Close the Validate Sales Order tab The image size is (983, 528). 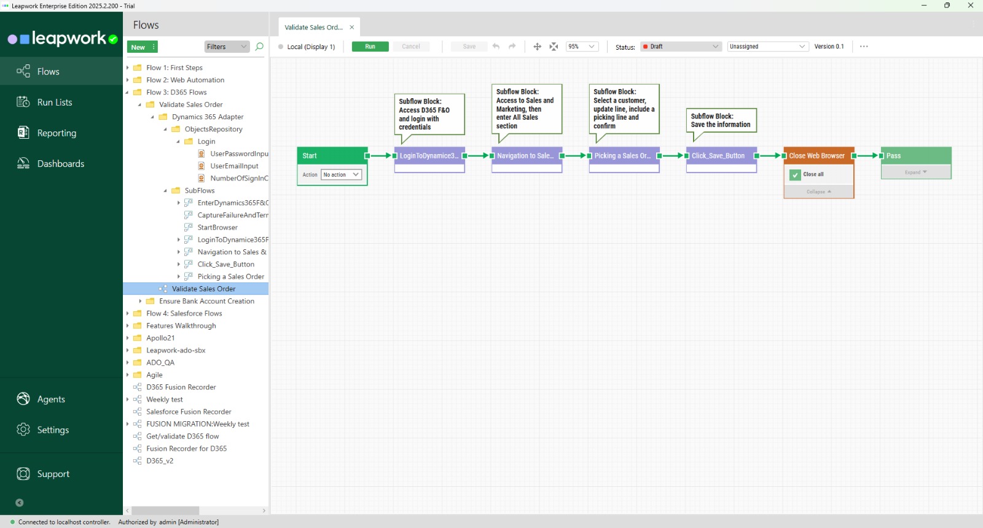[x=352, y=28]
